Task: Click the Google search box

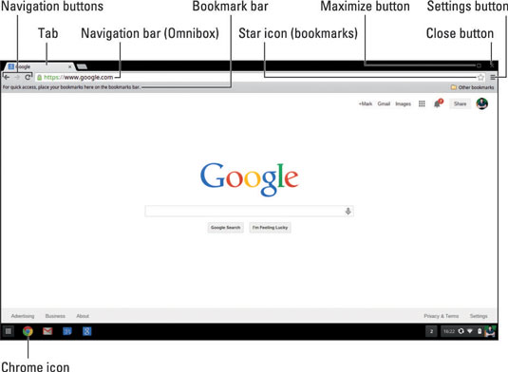Action: 249,211
